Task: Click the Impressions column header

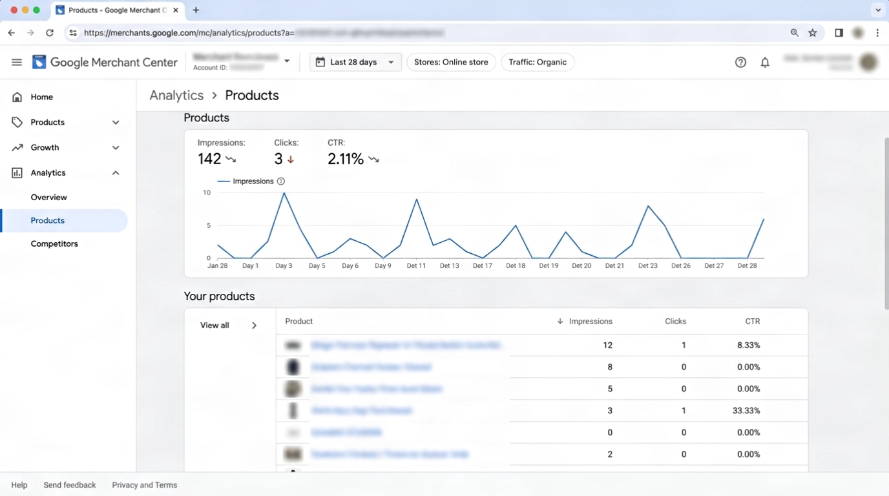Action: [591, 321]
